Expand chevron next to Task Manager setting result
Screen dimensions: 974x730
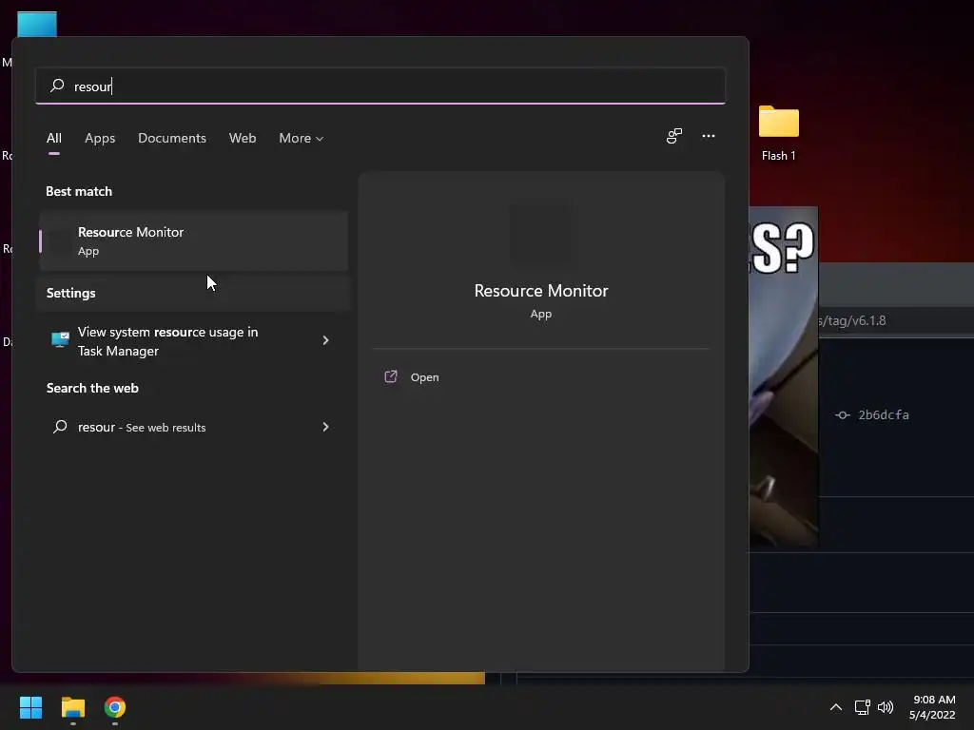[325, 340]
